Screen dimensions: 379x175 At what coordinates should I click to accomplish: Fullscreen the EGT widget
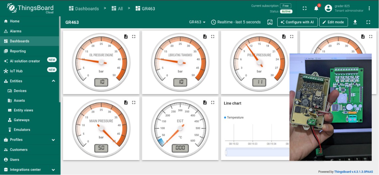[x=213, y=102]
